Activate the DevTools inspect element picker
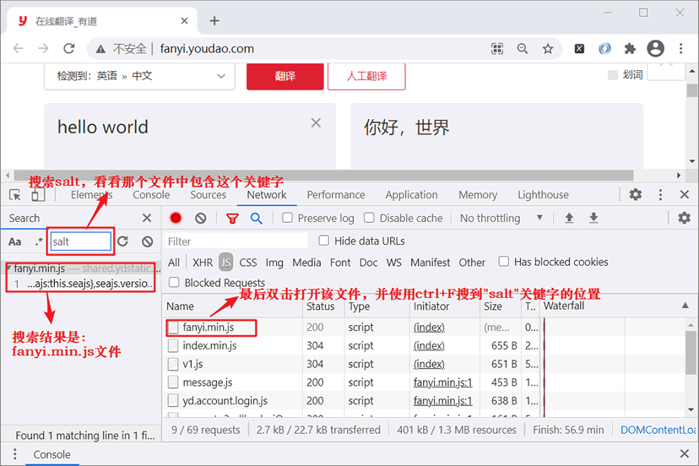 15,195
